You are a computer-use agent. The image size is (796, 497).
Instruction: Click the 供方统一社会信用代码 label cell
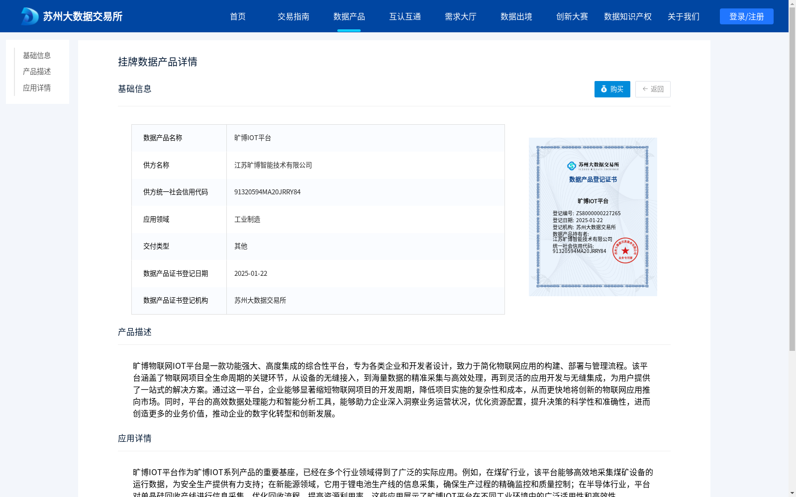coord(179,192)
